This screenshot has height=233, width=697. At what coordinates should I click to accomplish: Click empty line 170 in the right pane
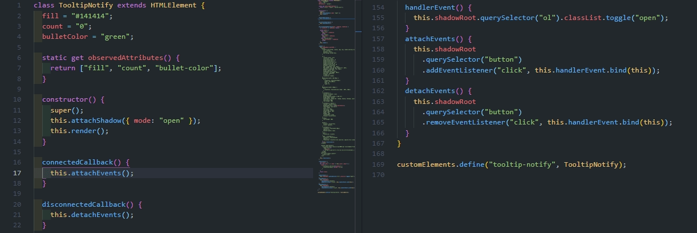pos(513,175)
